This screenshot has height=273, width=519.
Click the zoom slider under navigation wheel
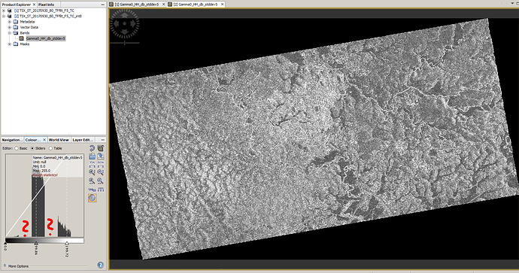124,43
